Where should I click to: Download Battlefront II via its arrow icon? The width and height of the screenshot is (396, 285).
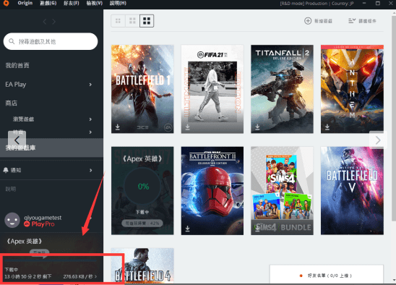(187, 229)
